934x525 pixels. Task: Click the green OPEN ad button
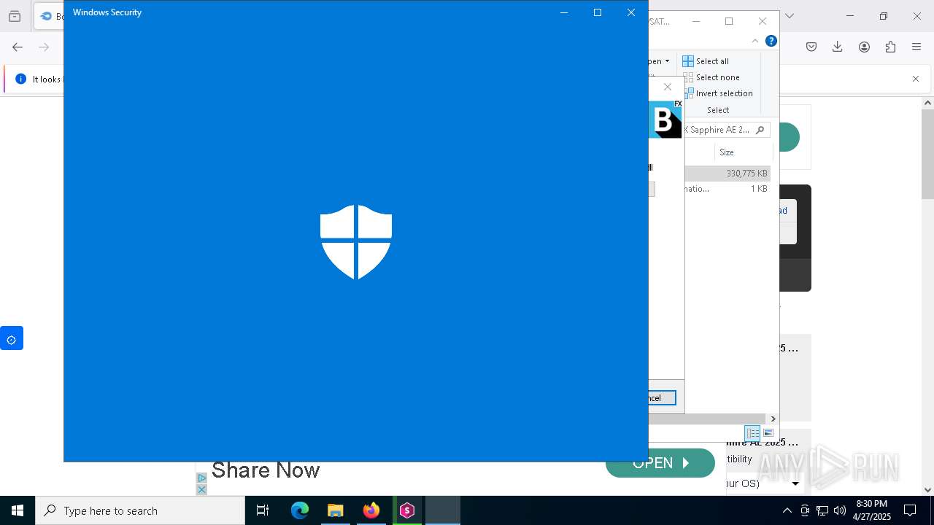[x=660, y=463]
